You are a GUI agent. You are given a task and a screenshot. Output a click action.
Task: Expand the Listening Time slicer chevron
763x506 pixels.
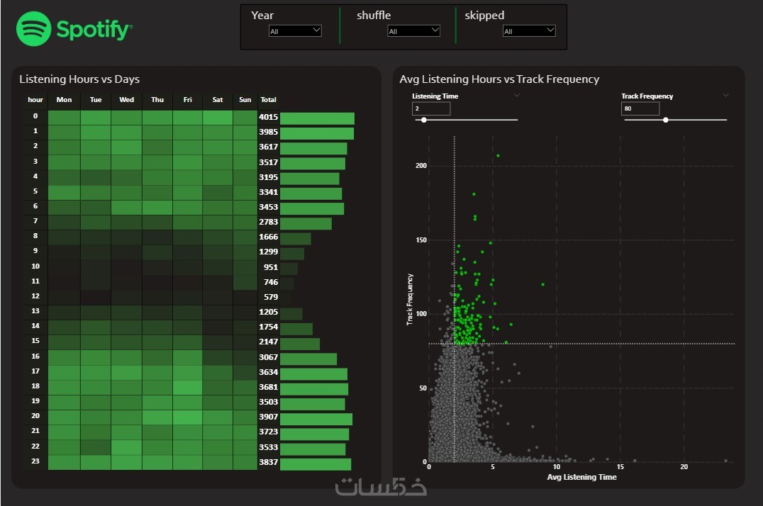(517, 96)
